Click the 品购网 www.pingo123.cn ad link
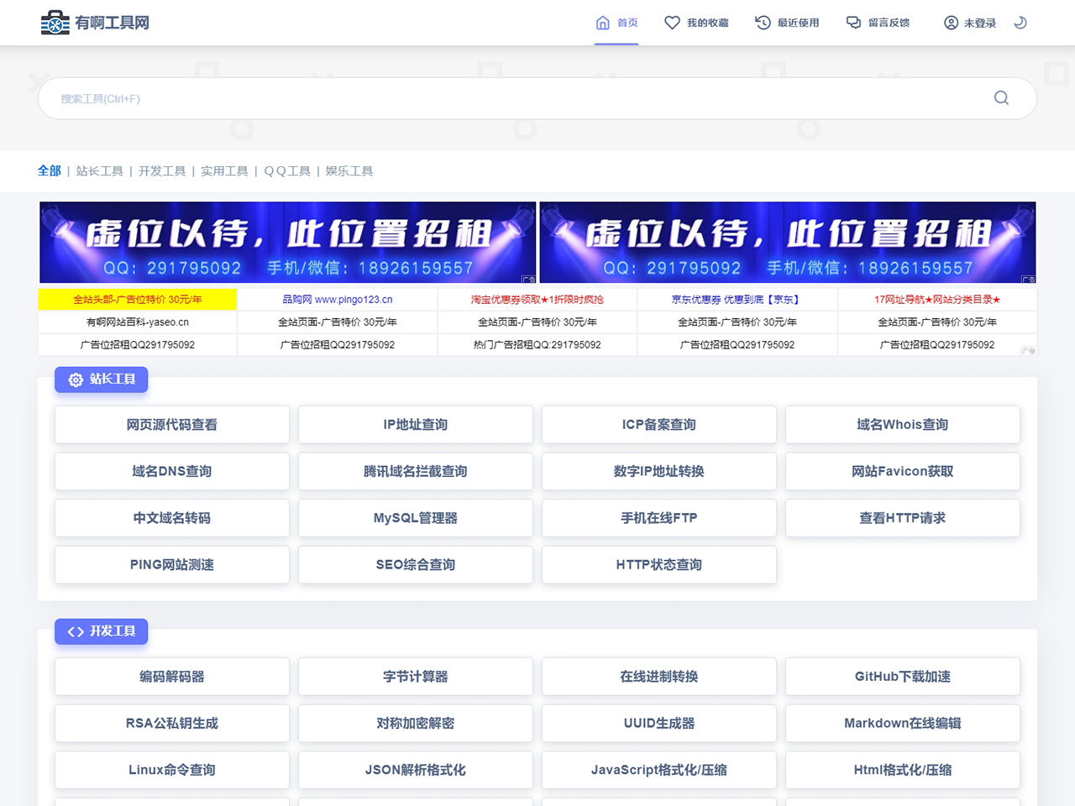The height and width of the screenshot is (806, 1075). [x=338, y=300]
